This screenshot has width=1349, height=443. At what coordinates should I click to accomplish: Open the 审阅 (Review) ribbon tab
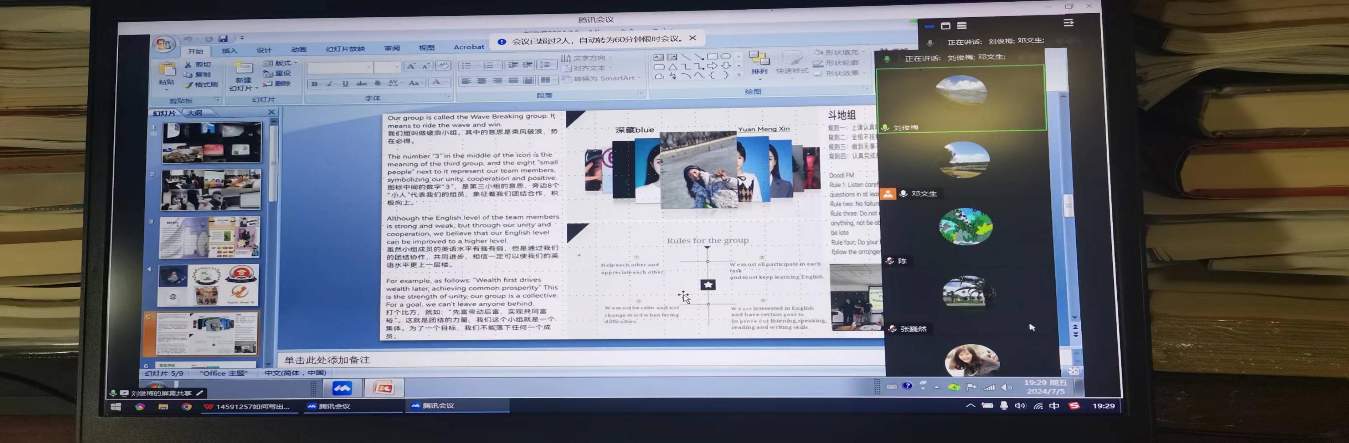click(x=392, y=48)
